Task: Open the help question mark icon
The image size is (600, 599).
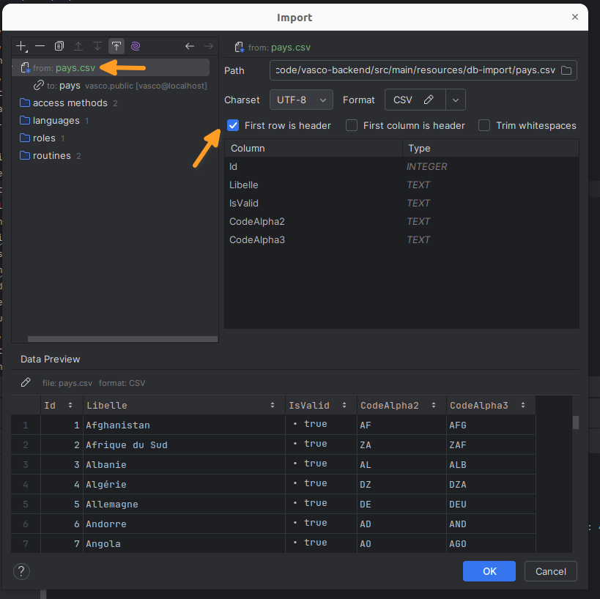Action: pyautogui.click(x=21, y=571)
